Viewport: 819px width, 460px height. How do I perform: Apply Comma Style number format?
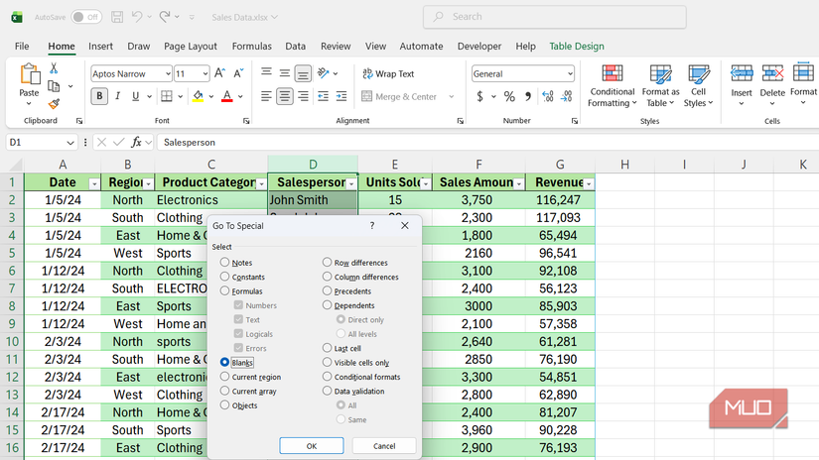coord(528,96)
